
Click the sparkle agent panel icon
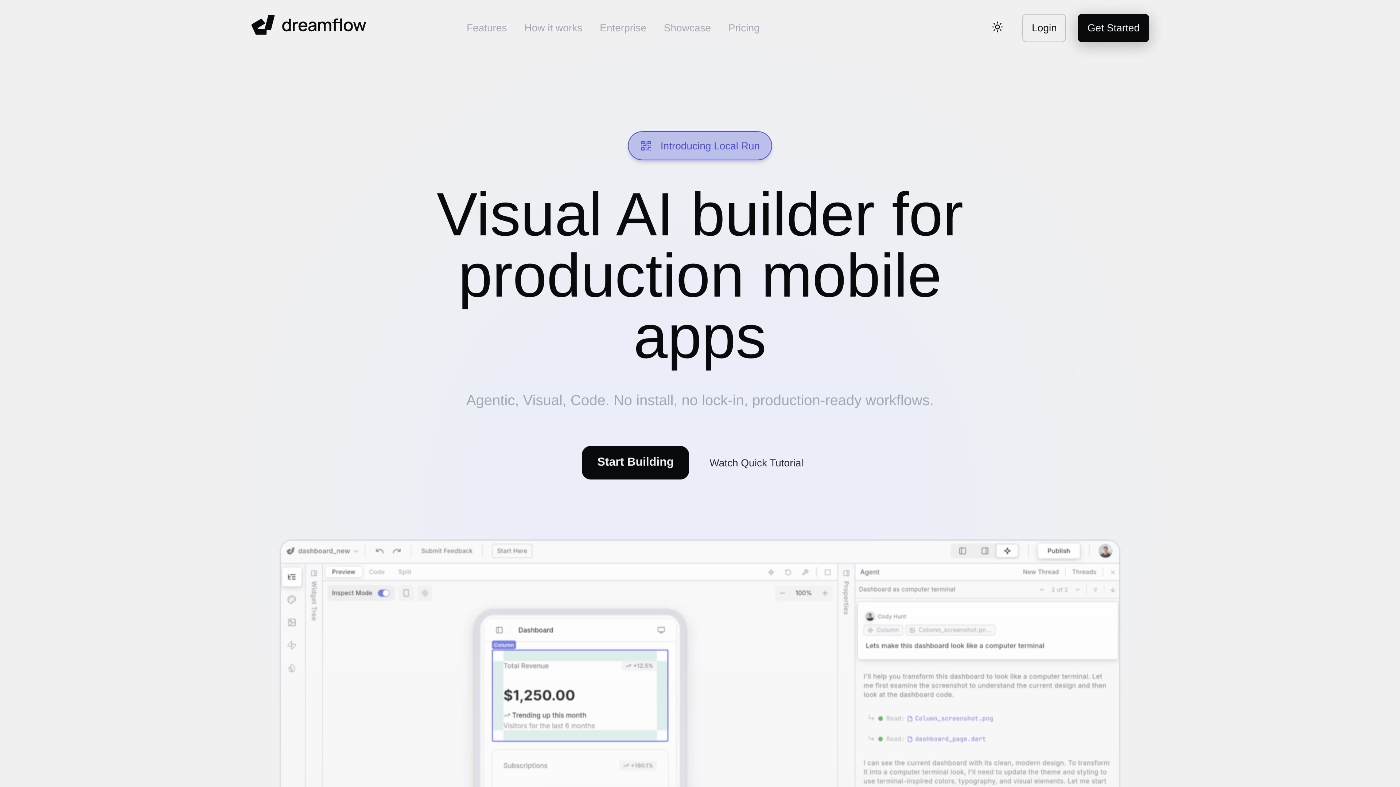click(1007, 551)
